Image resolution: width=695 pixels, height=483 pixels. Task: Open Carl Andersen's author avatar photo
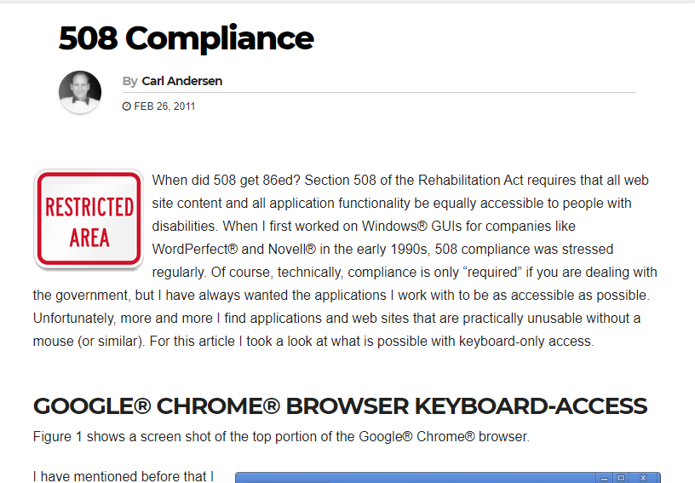[80, 92]
